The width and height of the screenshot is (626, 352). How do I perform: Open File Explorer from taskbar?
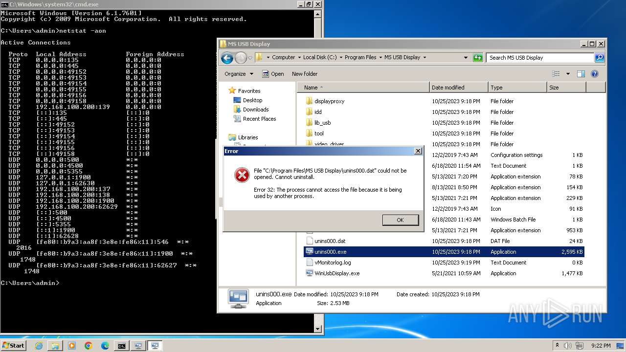tap(55, 346)
